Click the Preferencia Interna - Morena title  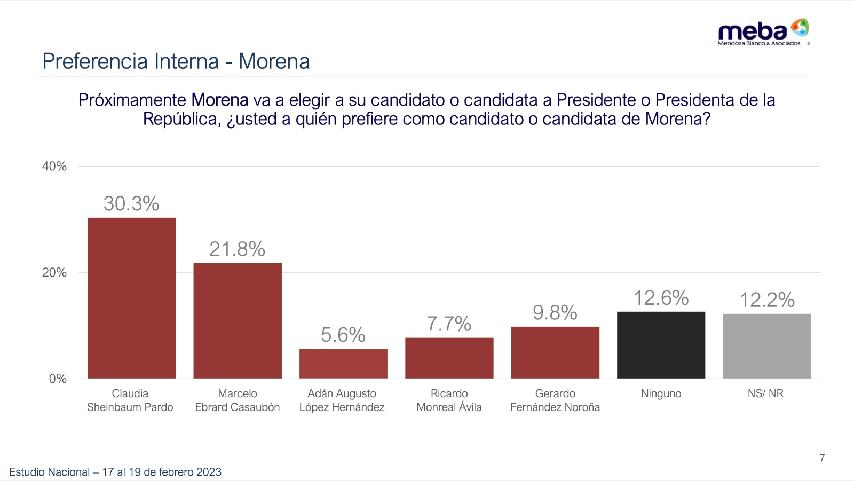tap(176, 61)
